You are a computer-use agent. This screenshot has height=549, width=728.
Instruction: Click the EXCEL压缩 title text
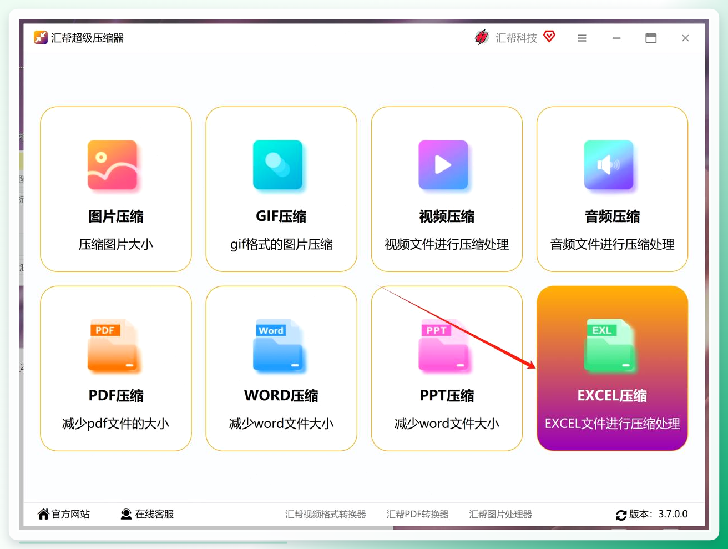click(x=612, y=396)
